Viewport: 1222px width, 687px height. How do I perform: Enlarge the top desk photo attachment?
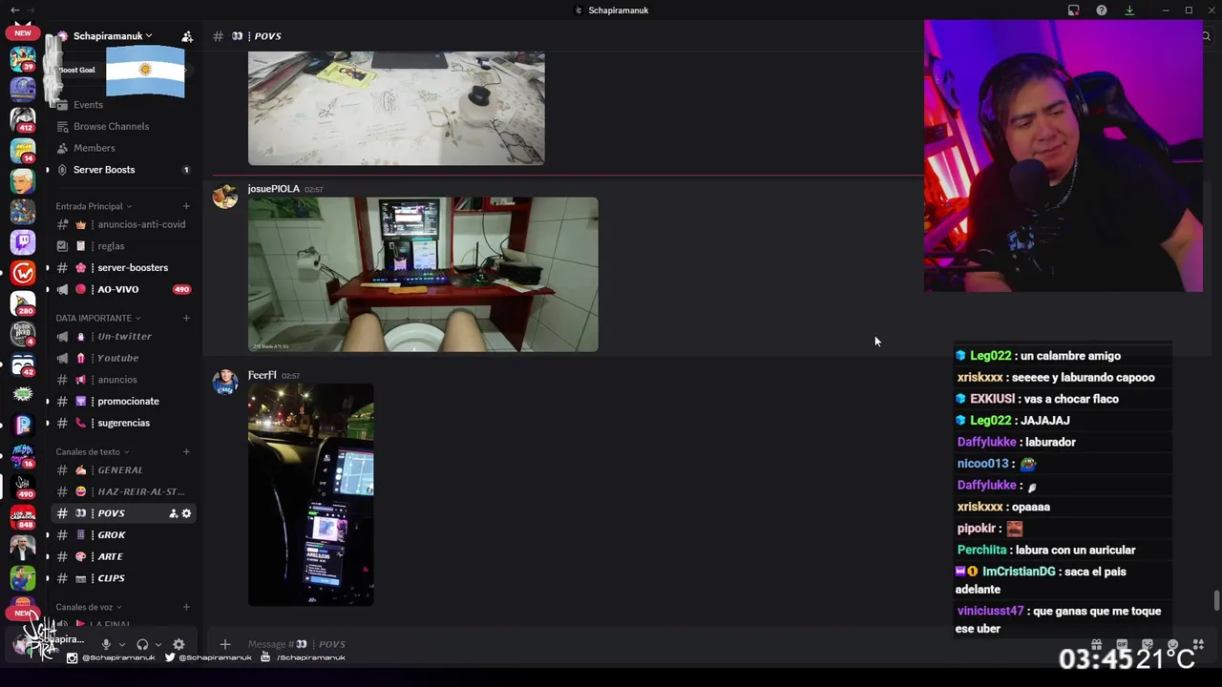coord(396,108)
